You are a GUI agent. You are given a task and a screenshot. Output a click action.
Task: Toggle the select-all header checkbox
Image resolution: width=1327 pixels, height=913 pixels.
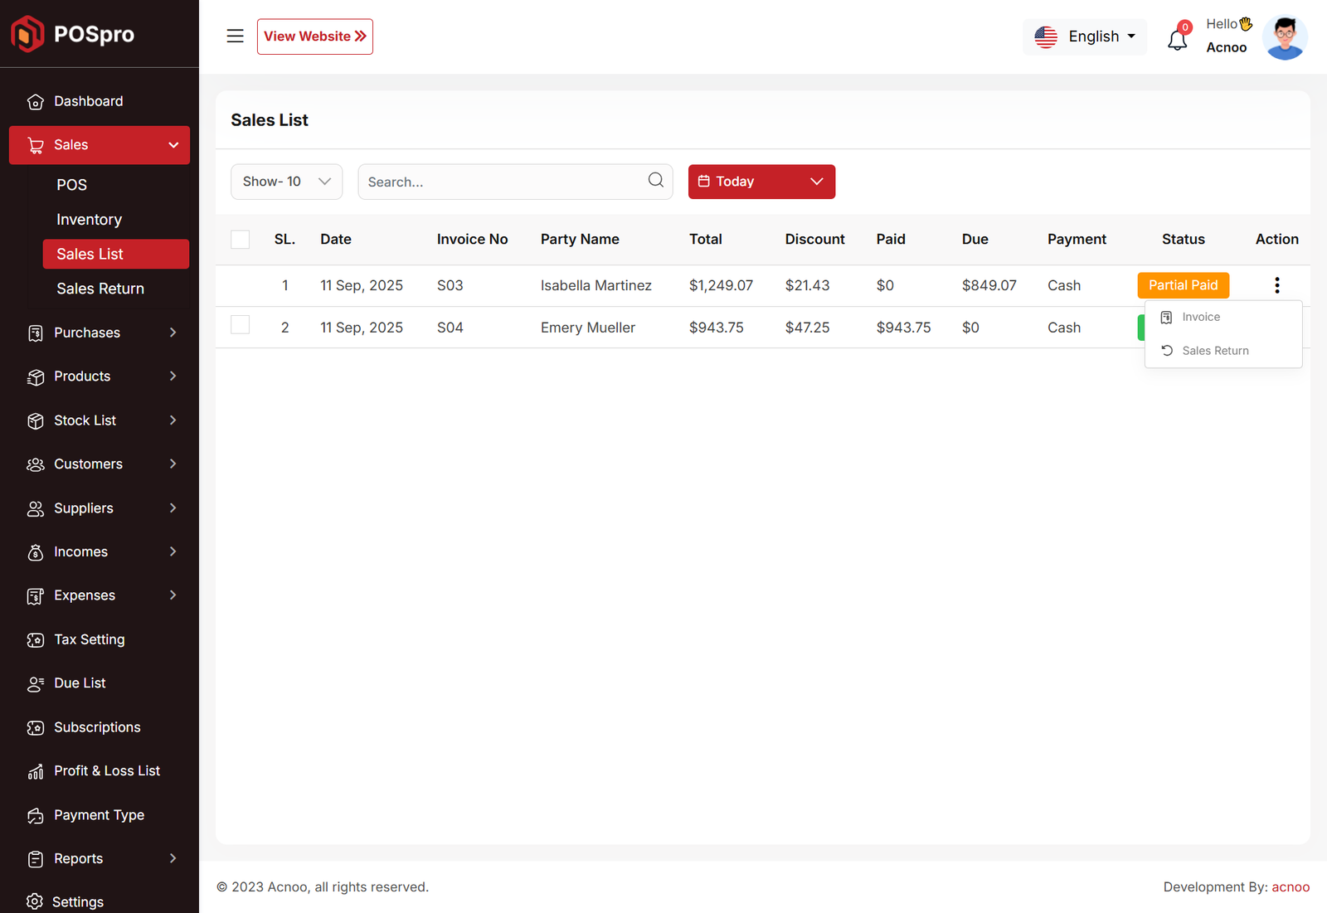pyautogui.click(x=241, y=240)
